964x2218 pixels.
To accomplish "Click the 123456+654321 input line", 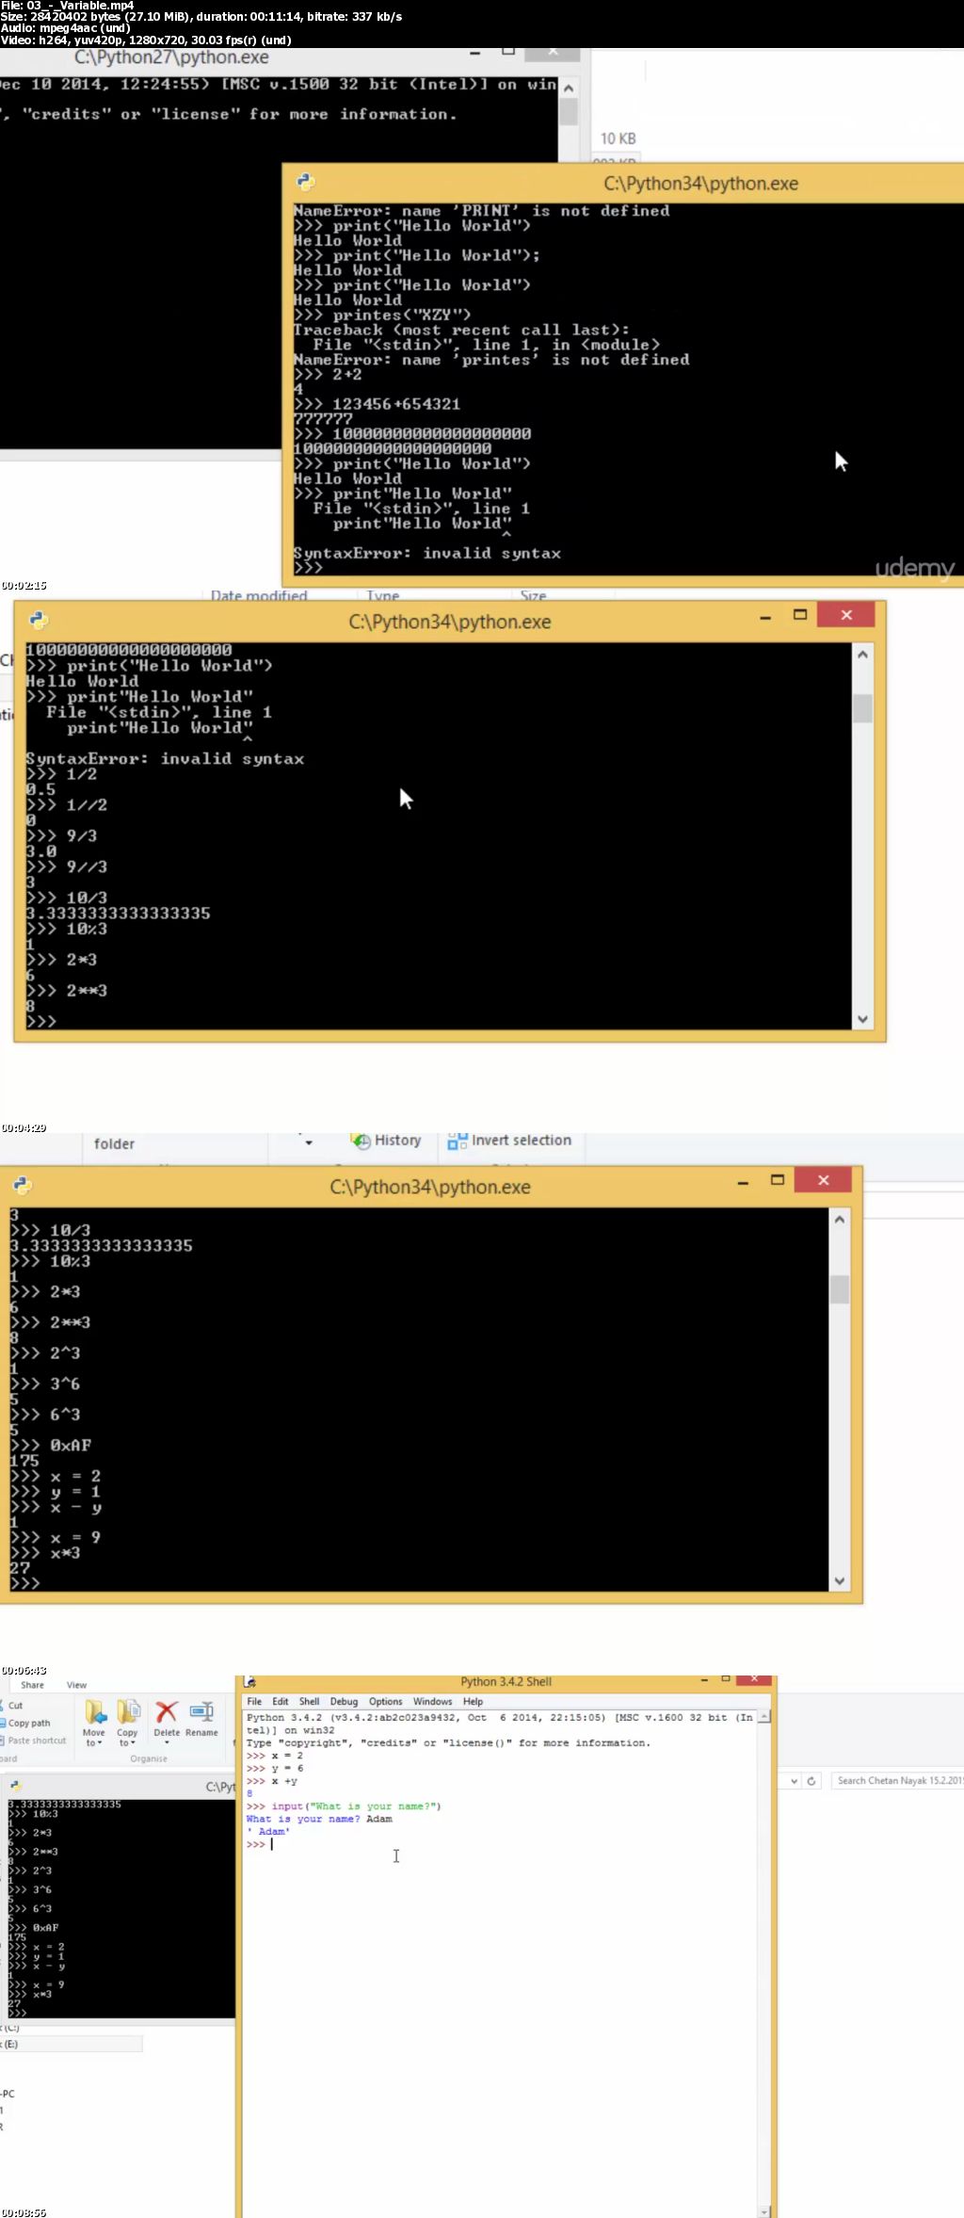I will tap(377, 403).
